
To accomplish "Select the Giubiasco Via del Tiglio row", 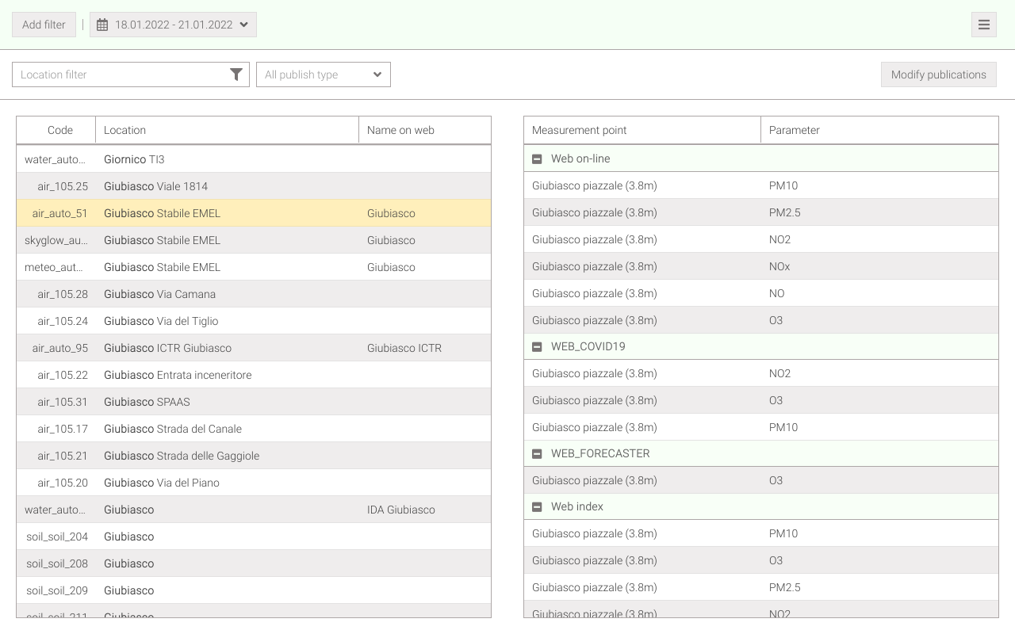I will tap(254, 321).
